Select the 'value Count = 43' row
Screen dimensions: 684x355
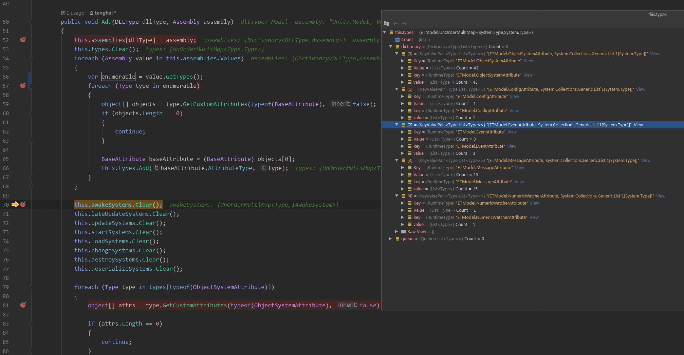tap(533, 82)
